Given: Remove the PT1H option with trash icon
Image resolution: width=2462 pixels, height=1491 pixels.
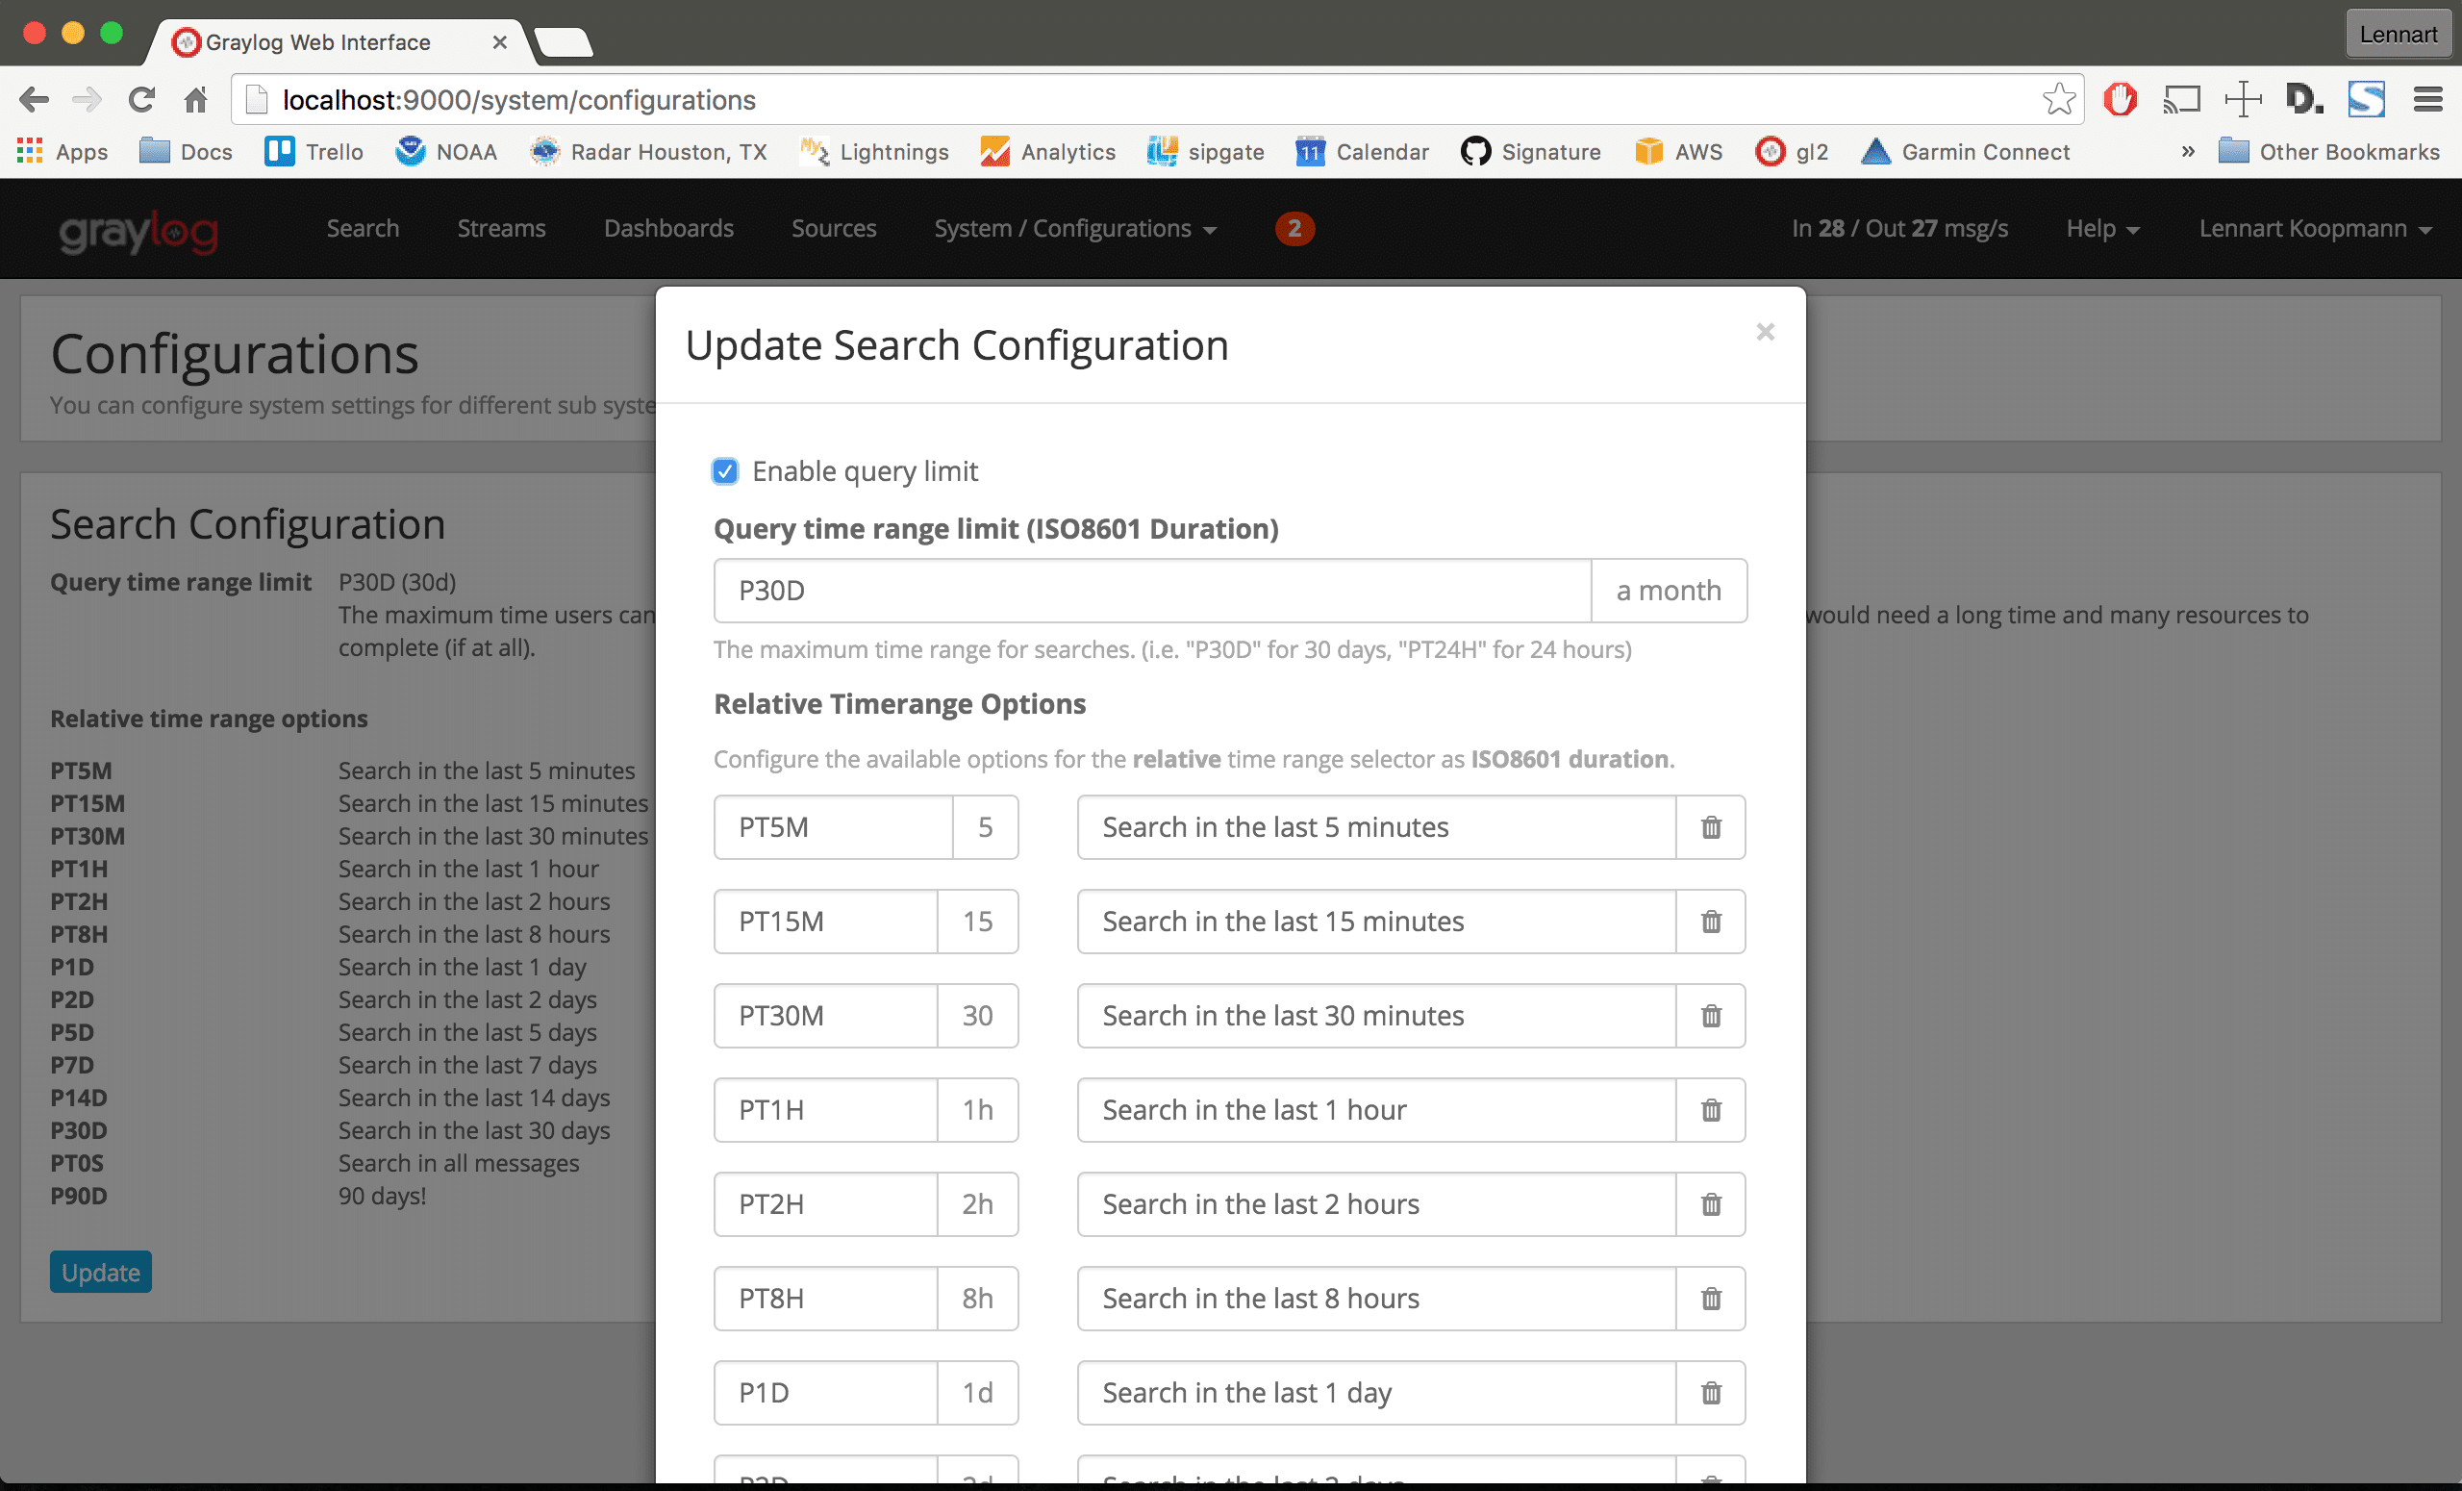Looking at the screenshot, I should pos(1711,1110).
